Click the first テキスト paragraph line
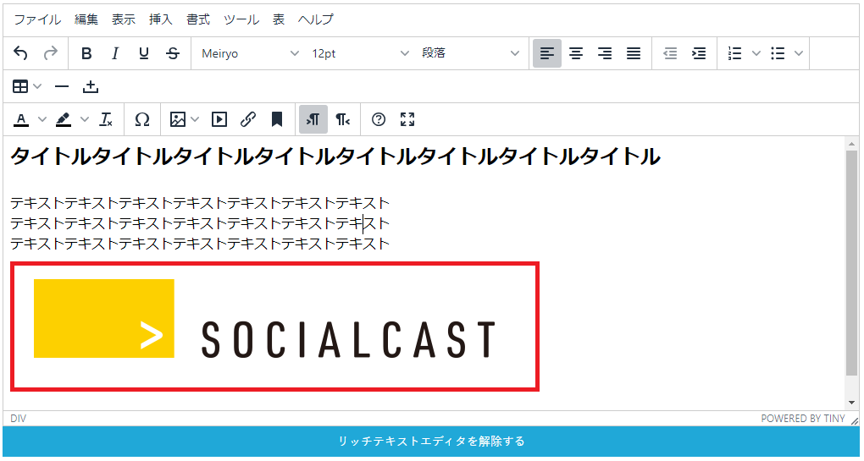 tap(200, 203)
